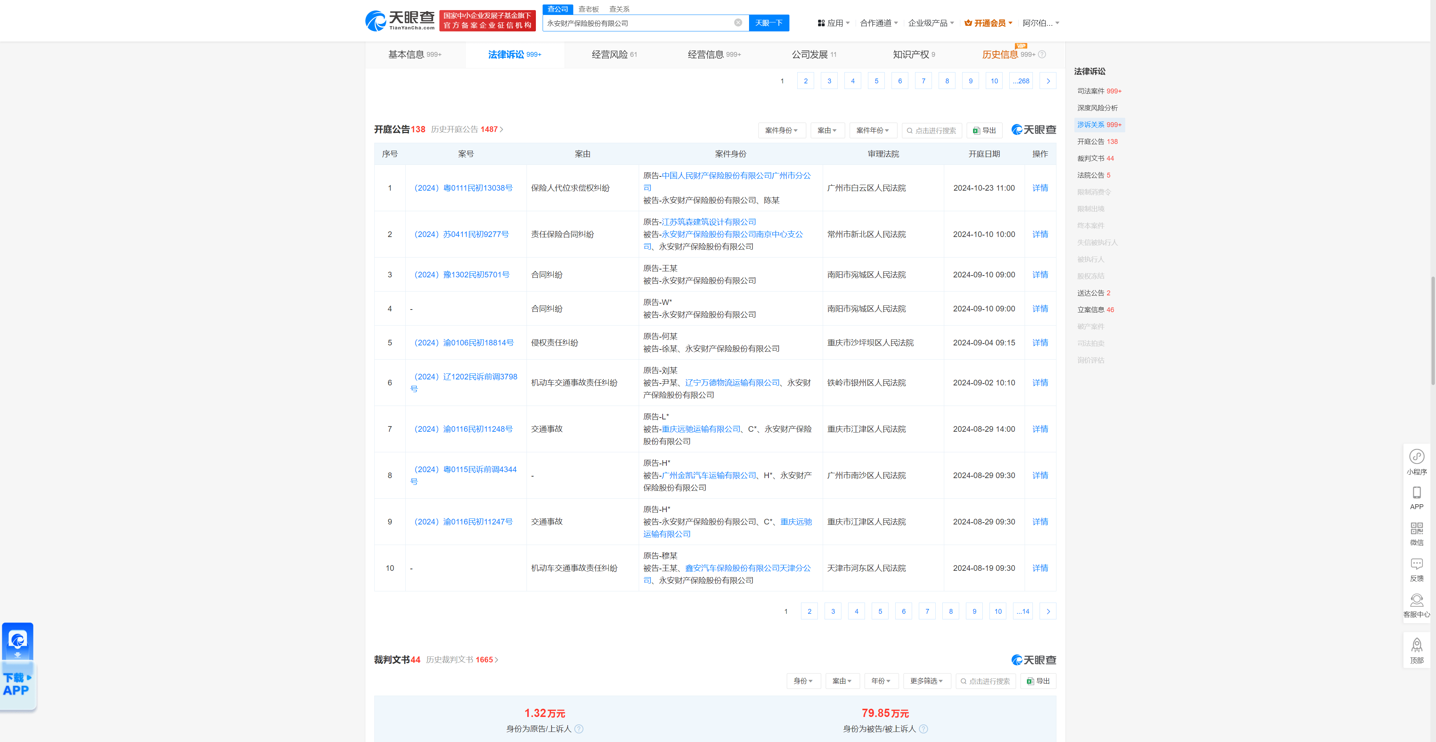The image size is (1436, 742).
Task: Click the 下载APP floating banner
Action: click(18, 667)
